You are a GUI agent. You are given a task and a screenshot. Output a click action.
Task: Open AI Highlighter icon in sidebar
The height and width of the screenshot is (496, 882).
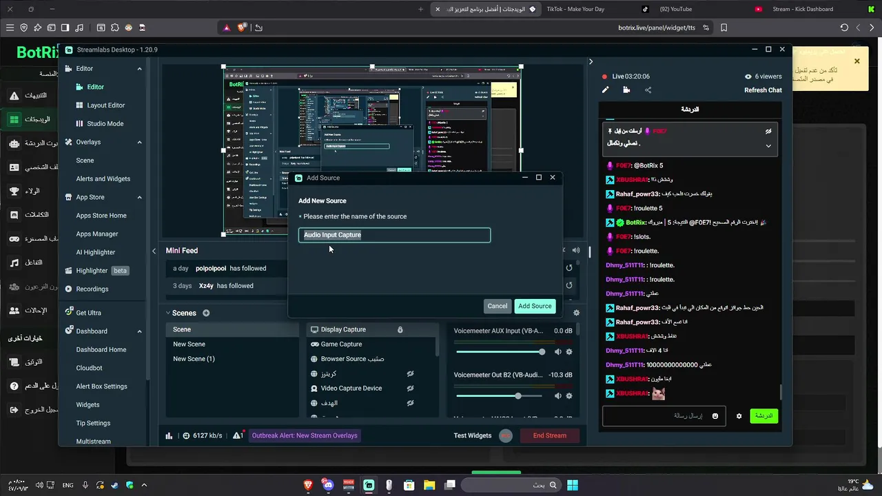coord(96,252)
